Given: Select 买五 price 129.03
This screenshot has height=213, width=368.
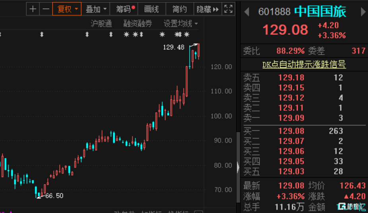Looking at the screenshot, I should pos(291,171).
